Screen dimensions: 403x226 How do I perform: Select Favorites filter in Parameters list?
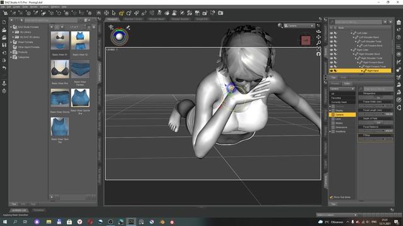pos(342,98)
